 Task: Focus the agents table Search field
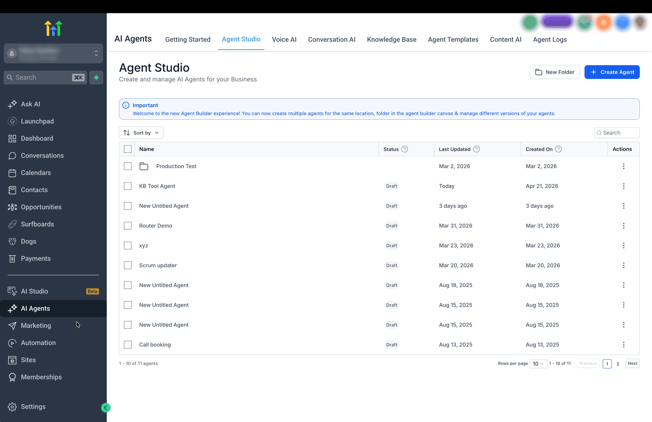617,133
